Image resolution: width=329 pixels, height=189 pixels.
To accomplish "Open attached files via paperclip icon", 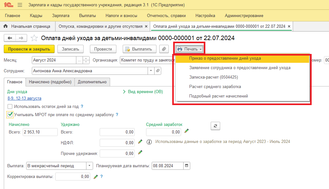I will [x=164, y=49].
